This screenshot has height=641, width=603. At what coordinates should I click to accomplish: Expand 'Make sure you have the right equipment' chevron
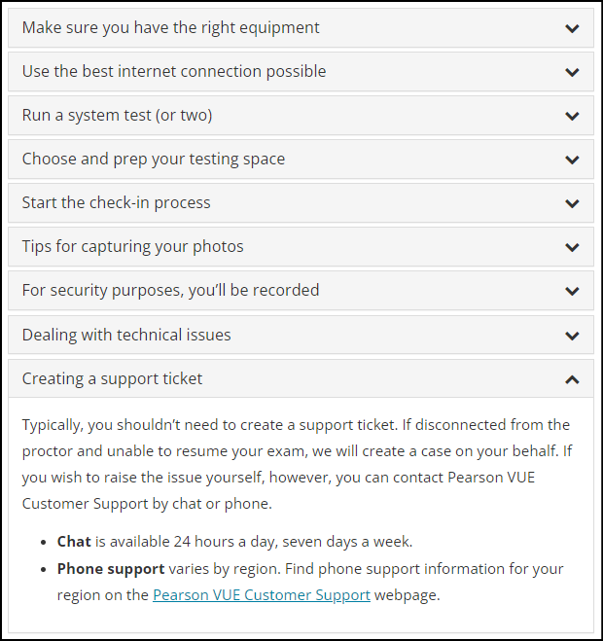(x=572, y=28)
